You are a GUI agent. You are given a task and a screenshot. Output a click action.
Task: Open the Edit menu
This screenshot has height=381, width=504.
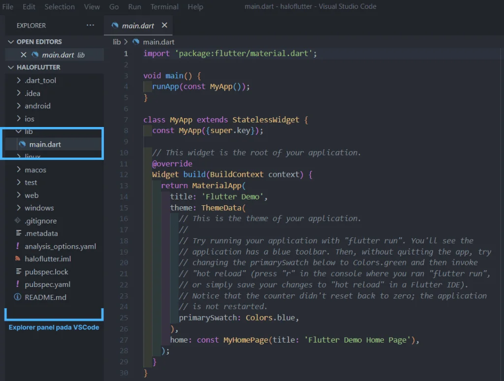[29, 6]
